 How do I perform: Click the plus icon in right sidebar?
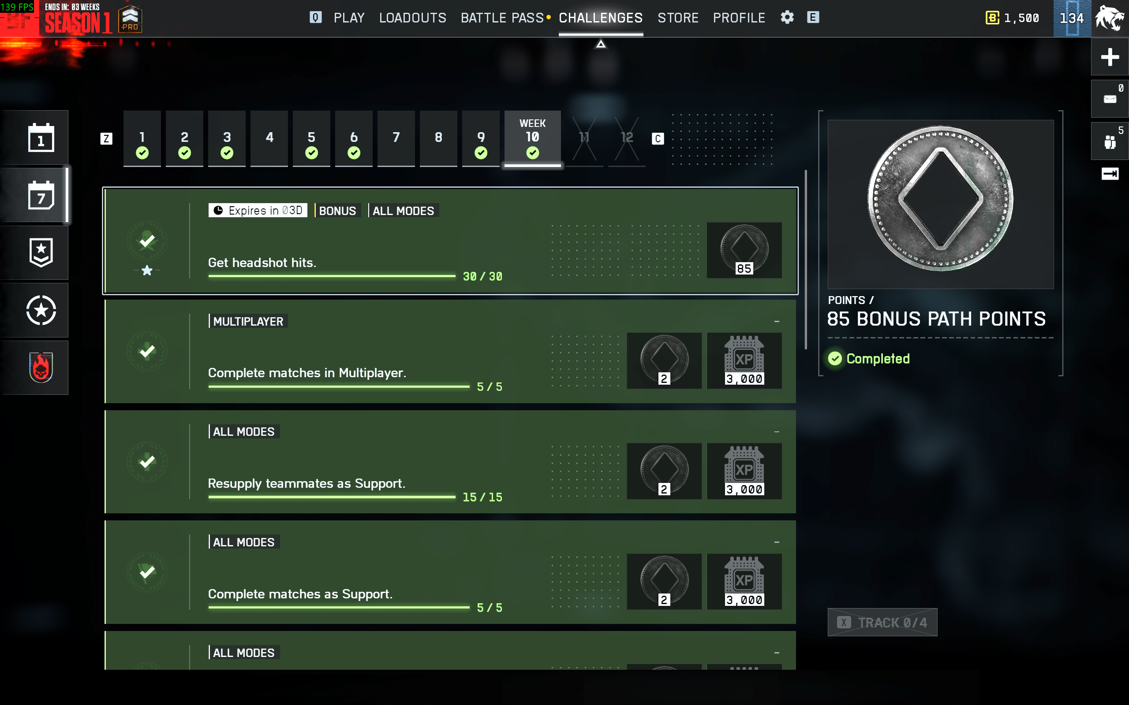click(x=1110, y=57)
